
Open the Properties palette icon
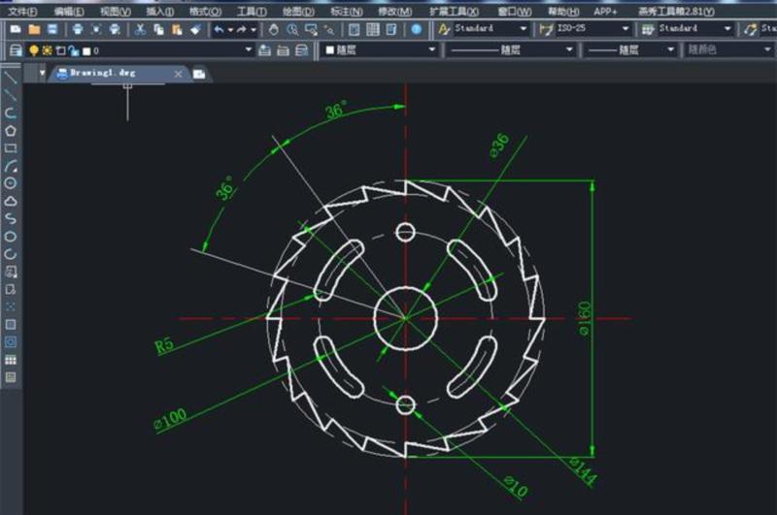[x=354, y=30]
